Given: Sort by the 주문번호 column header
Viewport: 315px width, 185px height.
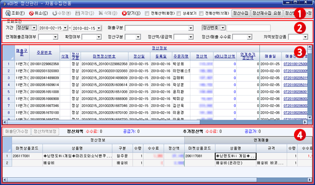Looking at the screenshot, I should pos(44,52).
